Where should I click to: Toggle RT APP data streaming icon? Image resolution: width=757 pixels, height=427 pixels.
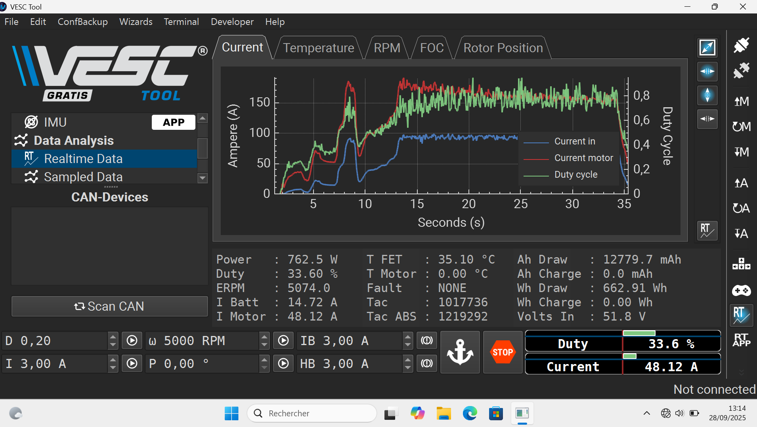tap(741, 340)
